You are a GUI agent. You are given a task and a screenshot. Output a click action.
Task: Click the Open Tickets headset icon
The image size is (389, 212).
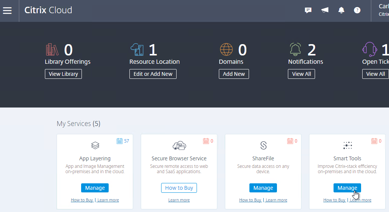coord(370,49)
